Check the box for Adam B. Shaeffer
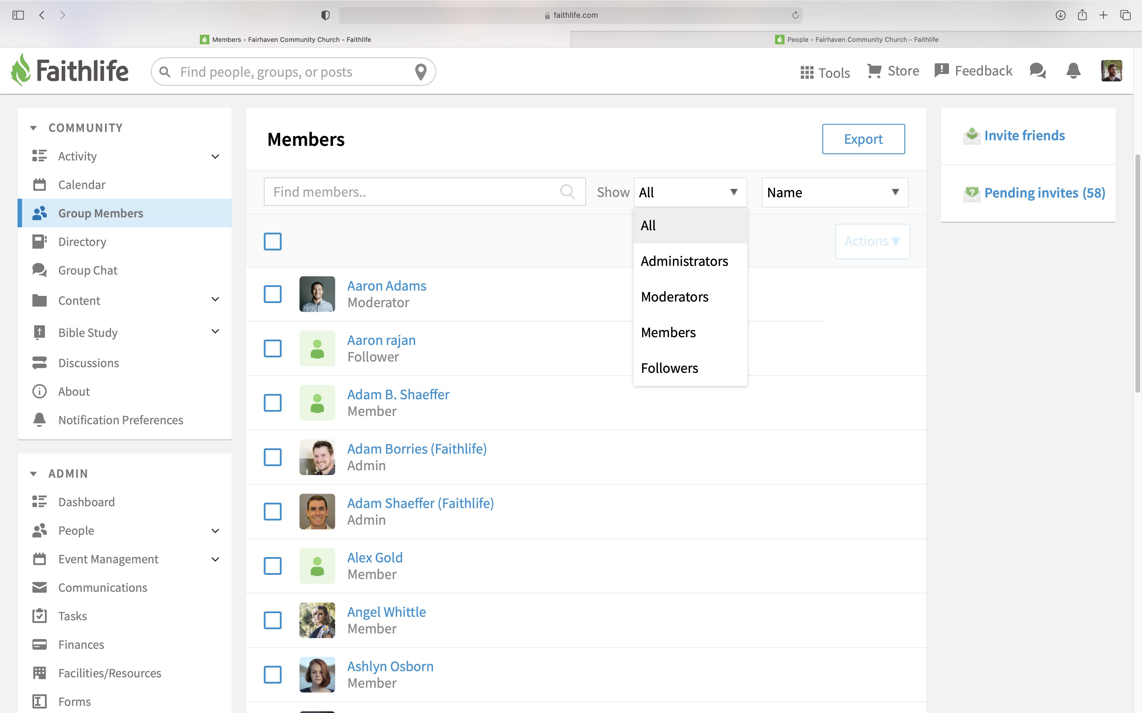The image size is (1142, 713). [273, 403]
